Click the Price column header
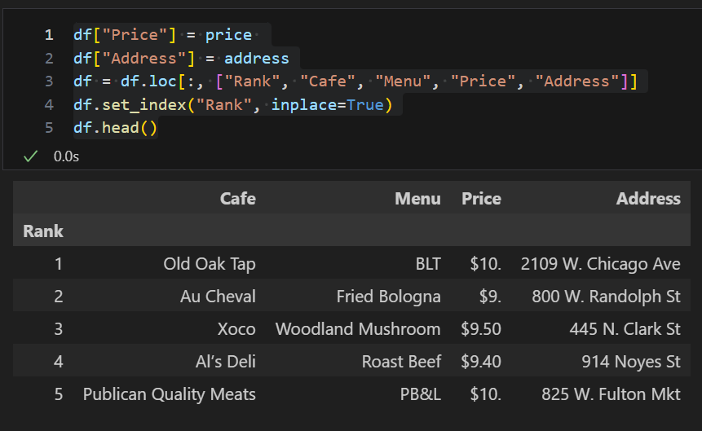702x431 pixels. coord(481,198)
